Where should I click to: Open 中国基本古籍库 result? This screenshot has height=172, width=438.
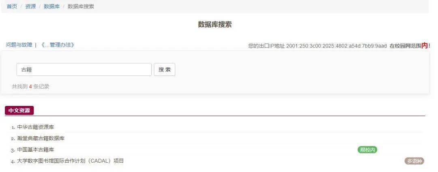pyautogui.click(x=35, y=150)
